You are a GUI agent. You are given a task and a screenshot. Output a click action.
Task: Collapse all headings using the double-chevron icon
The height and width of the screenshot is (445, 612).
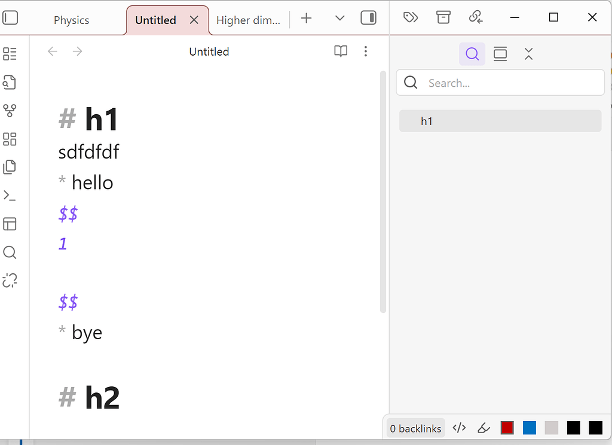tap(528, 54)
